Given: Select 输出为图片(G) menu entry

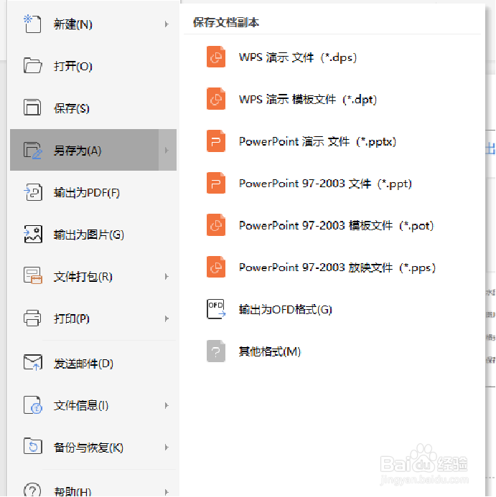Looking at the screenshot, I should (x=93, y=235).
